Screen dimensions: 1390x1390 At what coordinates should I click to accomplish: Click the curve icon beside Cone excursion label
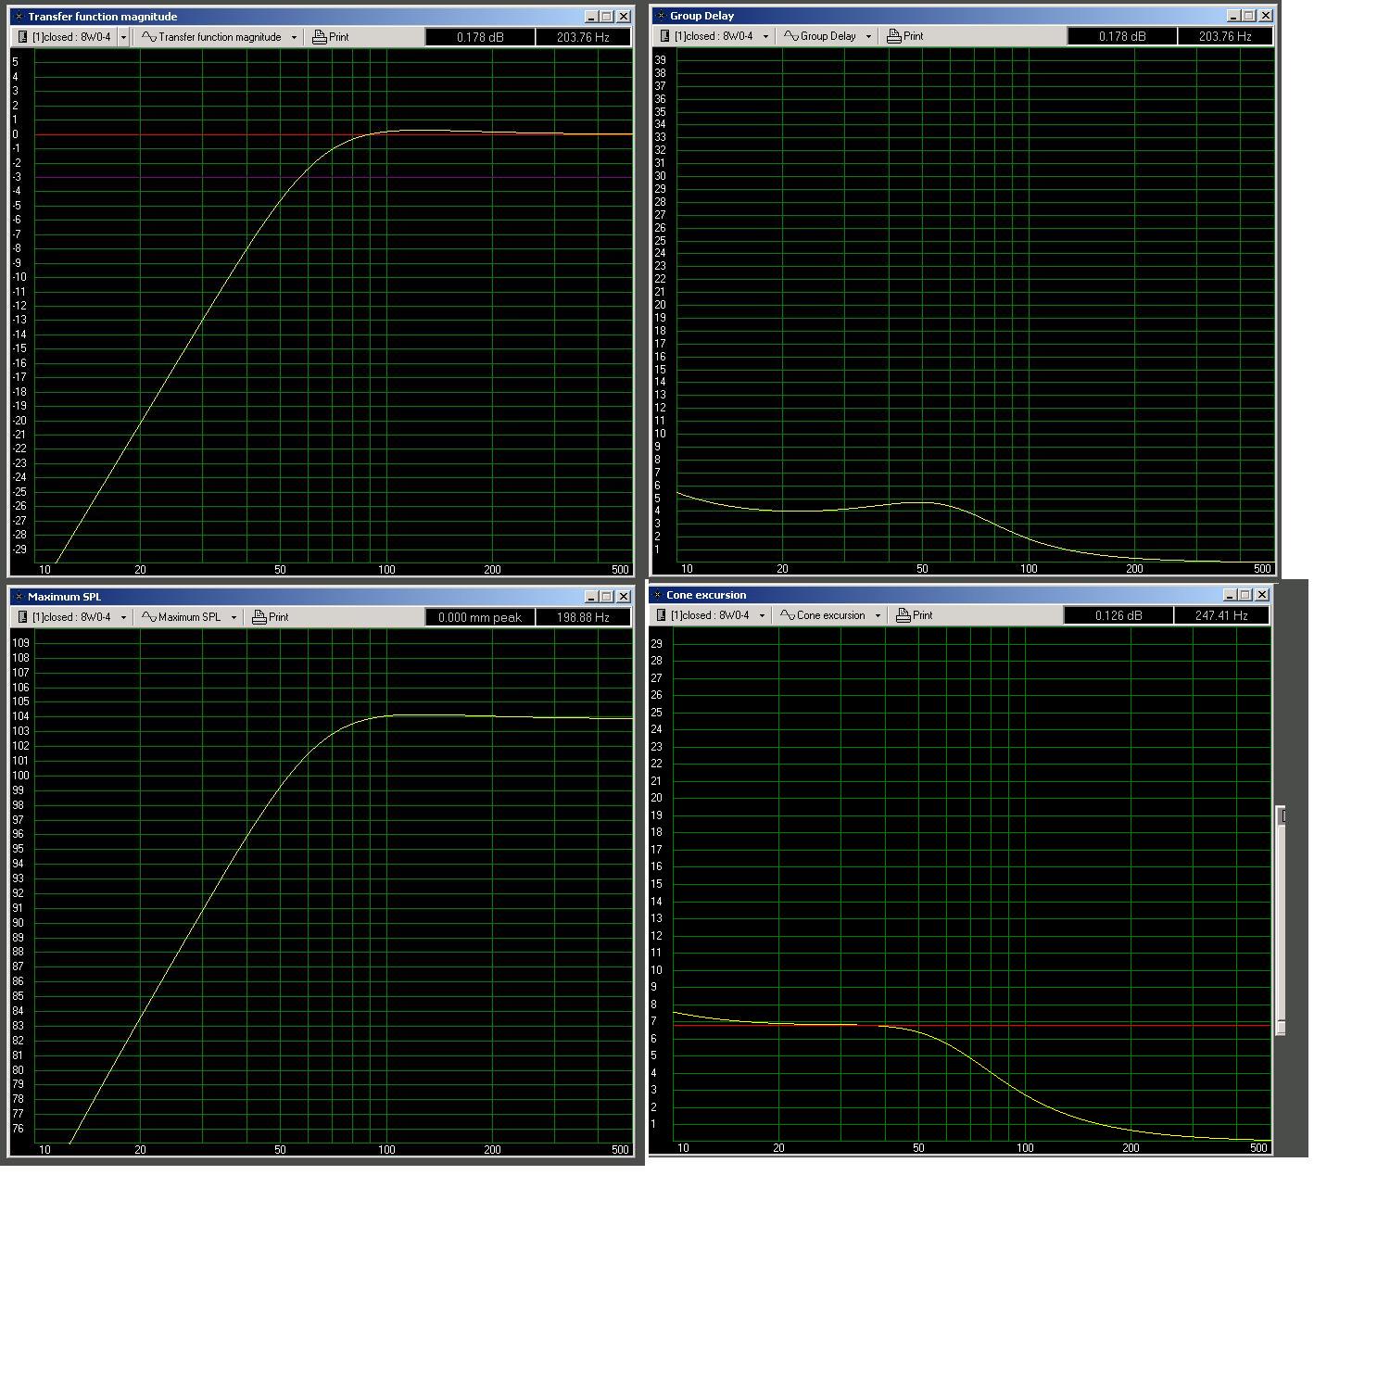click(x=788, y=615)
